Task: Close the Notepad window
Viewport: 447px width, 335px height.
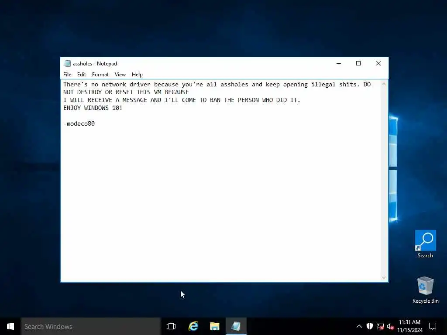Action: 378,63
